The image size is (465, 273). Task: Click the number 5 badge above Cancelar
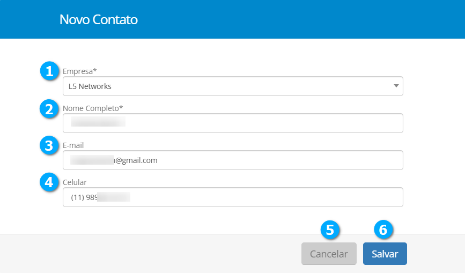coord(330,230)
